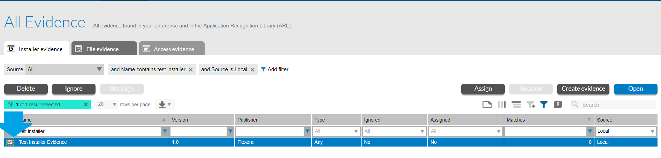
Task: Click the search magnifier icon
Action: click(575, 104)
